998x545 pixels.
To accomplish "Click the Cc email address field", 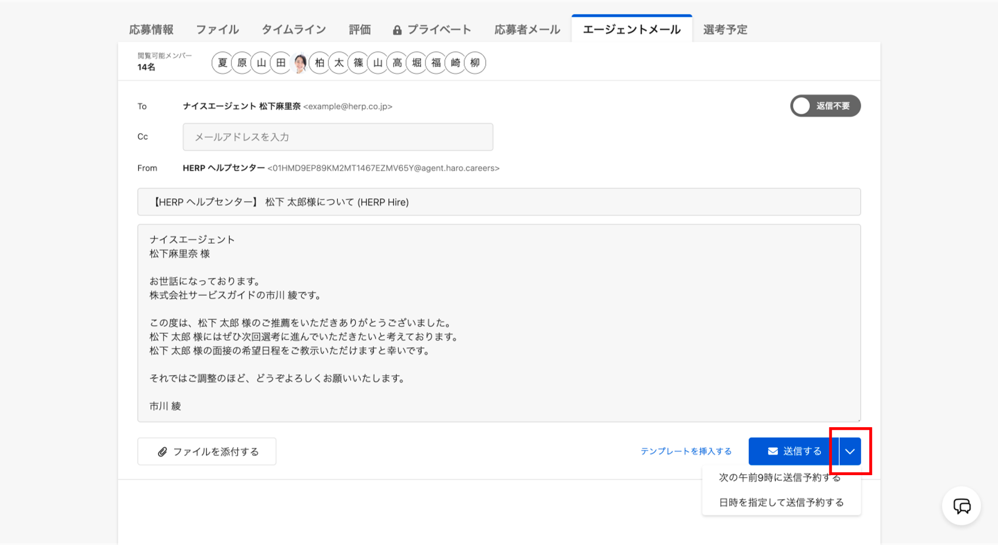I will coord(338,137).
